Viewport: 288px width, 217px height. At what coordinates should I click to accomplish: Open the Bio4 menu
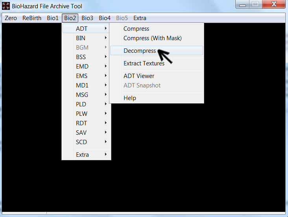(105, 18)
